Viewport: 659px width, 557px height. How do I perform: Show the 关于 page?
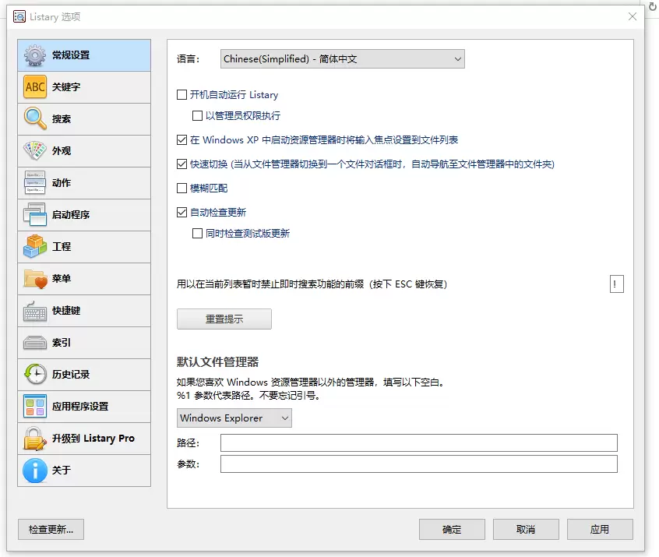84,471
